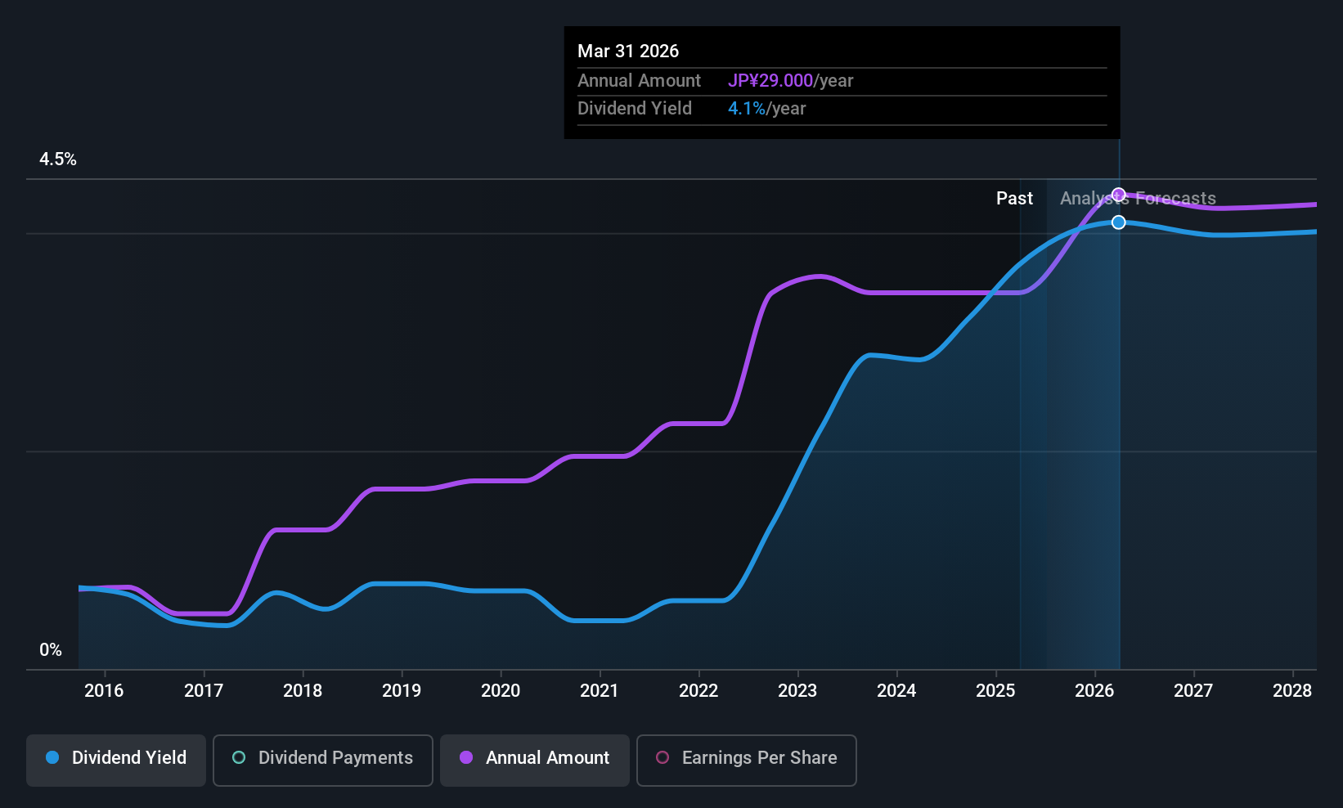Click the 4.5% y-axis label

click(58, 159)
